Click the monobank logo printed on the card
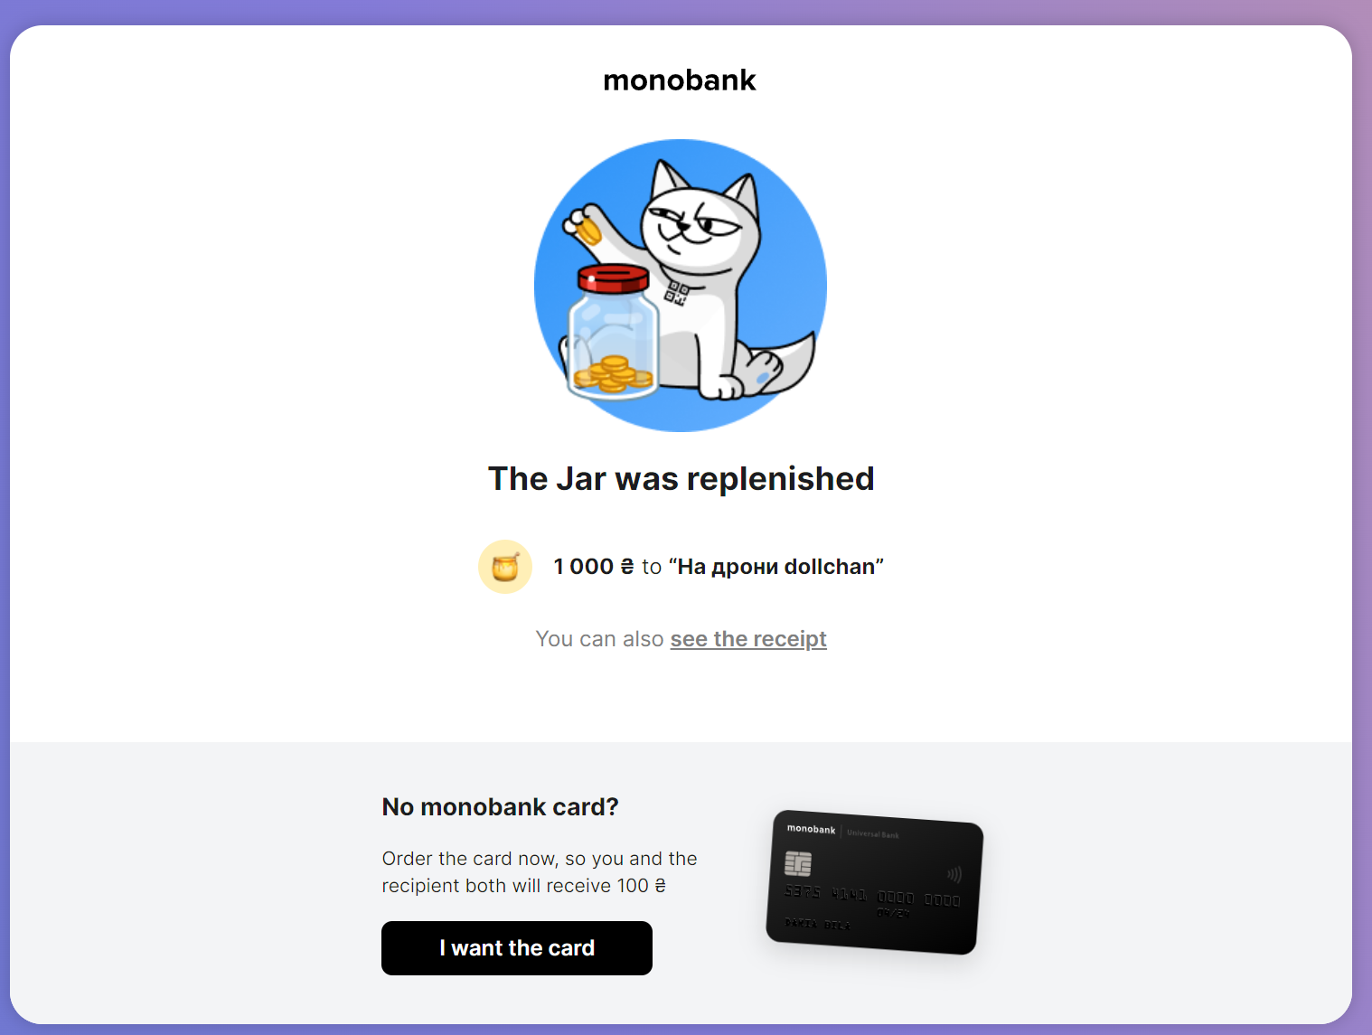1372x1035 pixels. click(x=811, y=829)
